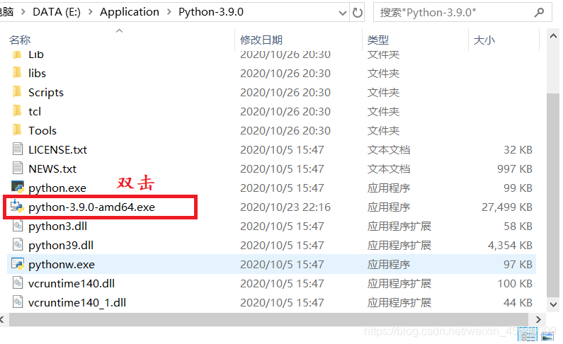Click Python-3.9.0 breadcrumb segment
This screenshot has width=563, height=344.
(x=211, y=12)
